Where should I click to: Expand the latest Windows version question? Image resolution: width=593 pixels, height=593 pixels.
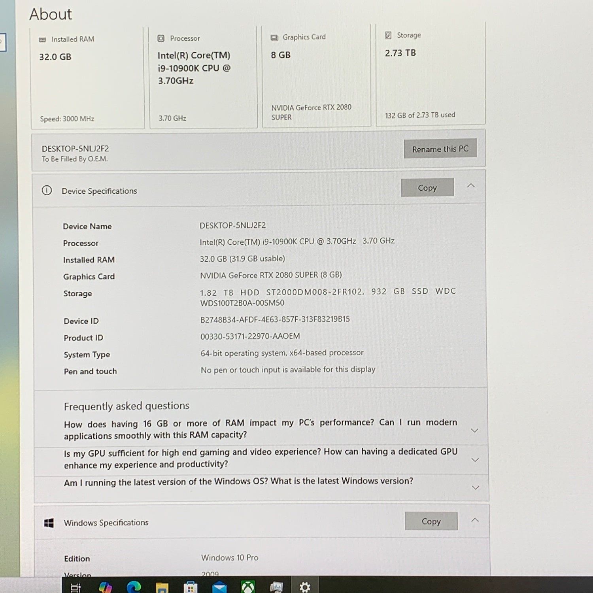click(475, 487)
